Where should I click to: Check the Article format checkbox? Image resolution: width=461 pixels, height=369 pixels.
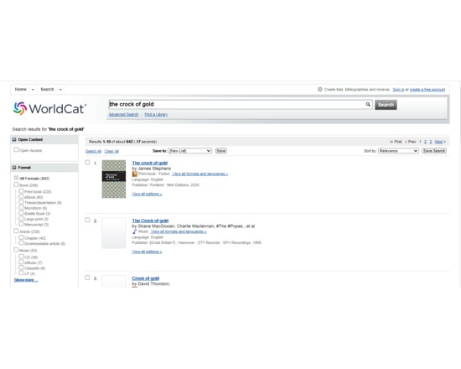[16, 231]
